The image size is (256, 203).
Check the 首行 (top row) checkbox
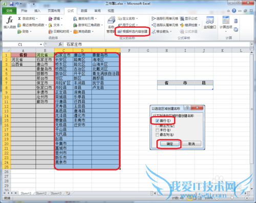(x=157, y=121)
